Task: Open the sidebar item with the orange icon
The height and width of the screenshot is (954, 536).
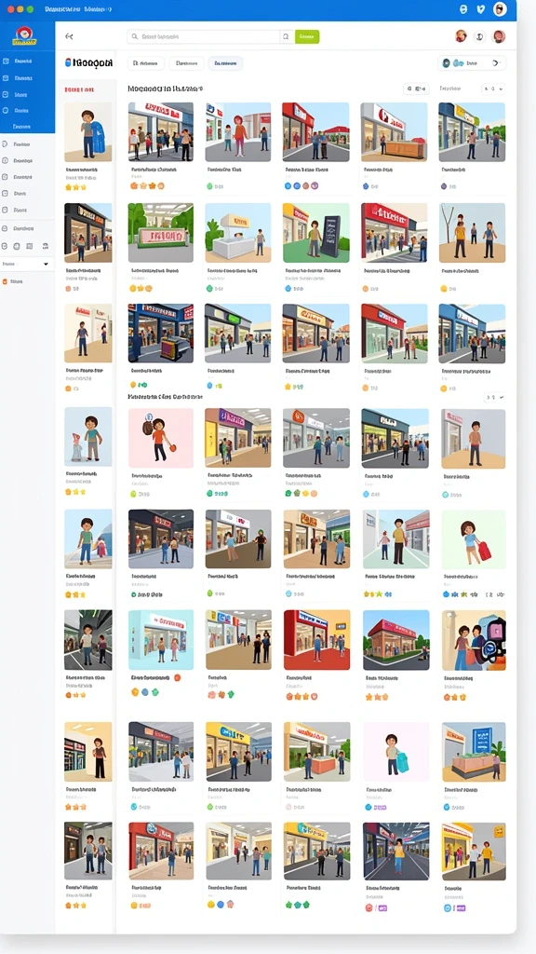Action: coord(12,281)
